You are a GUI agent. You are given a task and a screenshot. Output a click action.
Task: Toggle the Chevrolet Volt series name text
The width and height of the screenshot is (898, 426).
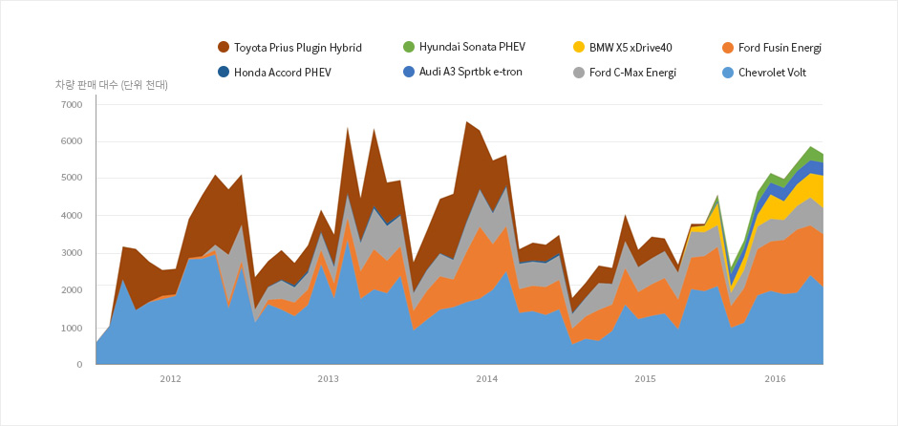[774, 73]
